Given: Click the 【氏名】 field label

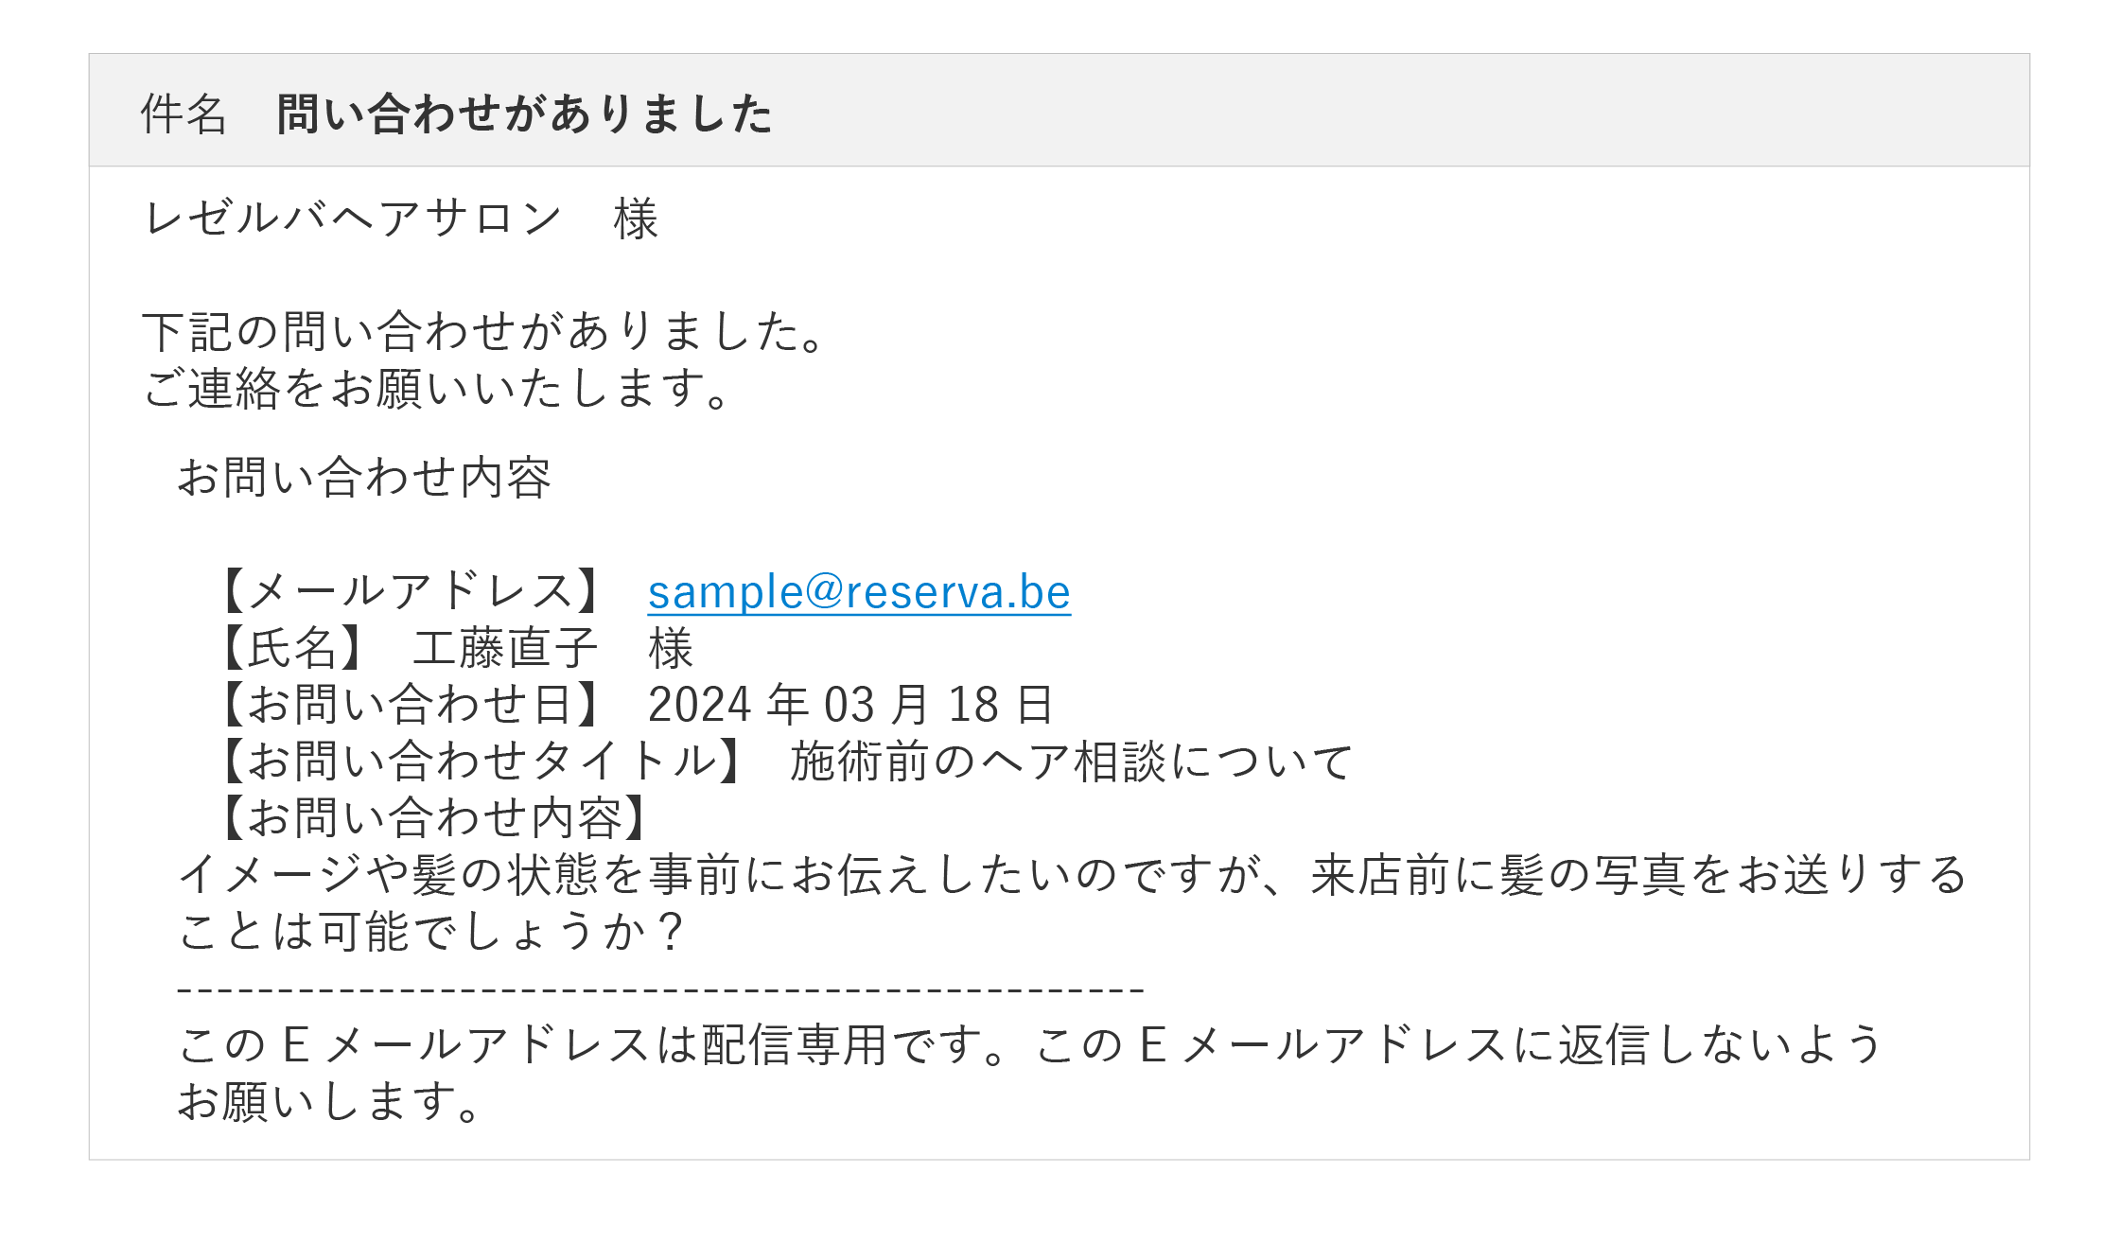Looking at the screenshot, I should [291, 649].
